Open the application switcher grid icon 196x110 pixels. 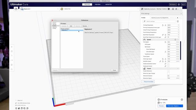coord(179,5)
